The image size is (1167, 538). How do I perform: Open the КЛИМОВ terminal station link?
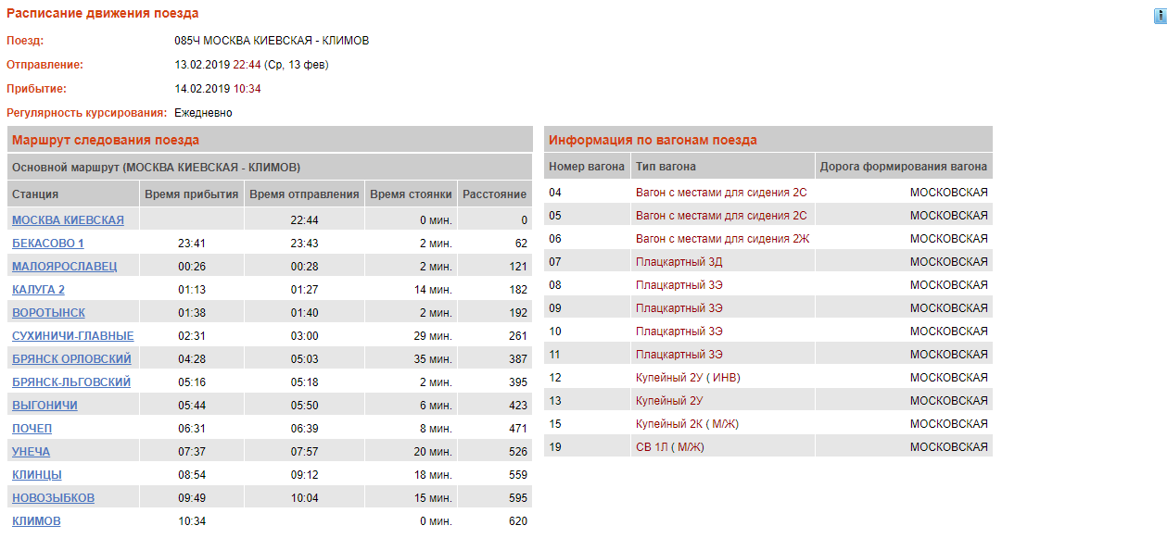coord(36,521)
